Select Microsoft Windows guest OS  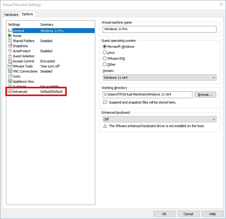(118, 47)
